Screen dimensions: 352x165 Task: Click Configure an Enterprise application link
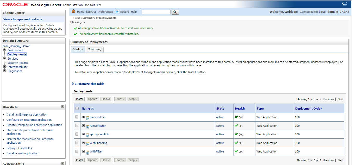click(29, 120)
